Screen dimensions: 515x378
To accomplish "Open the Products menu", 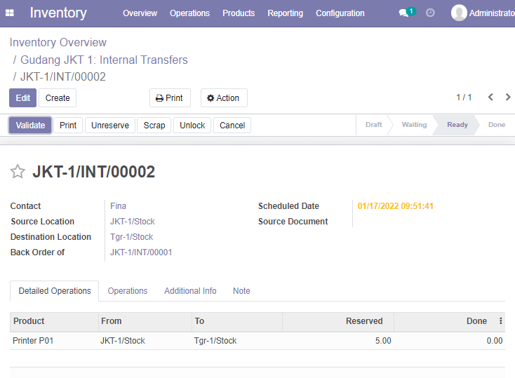I will 239,13.
